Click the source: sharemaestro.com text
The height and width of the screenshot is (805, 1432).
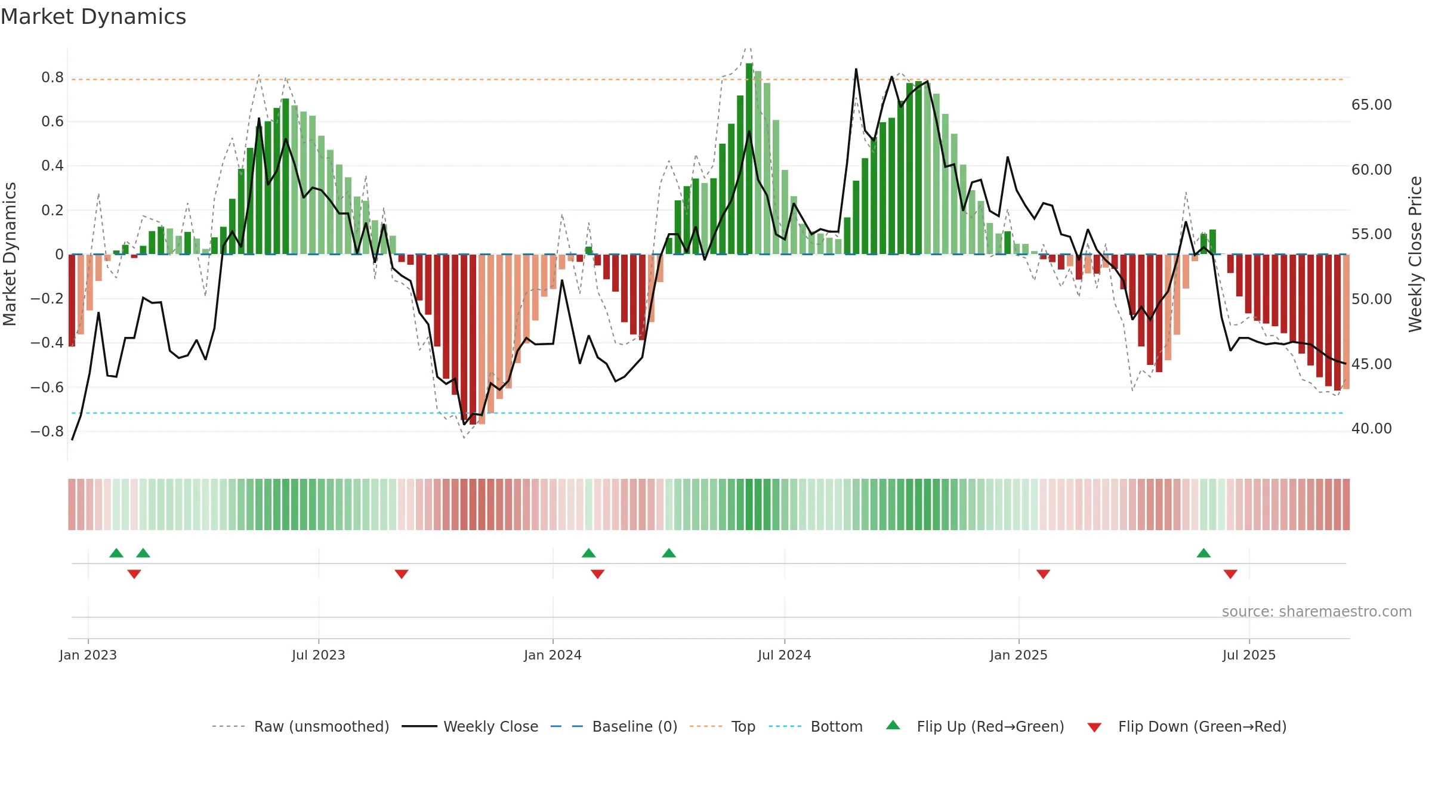[x=1316, y=611]
